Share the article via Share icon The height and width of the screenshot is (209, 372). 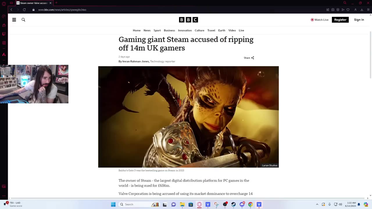[x=249, y=58]
